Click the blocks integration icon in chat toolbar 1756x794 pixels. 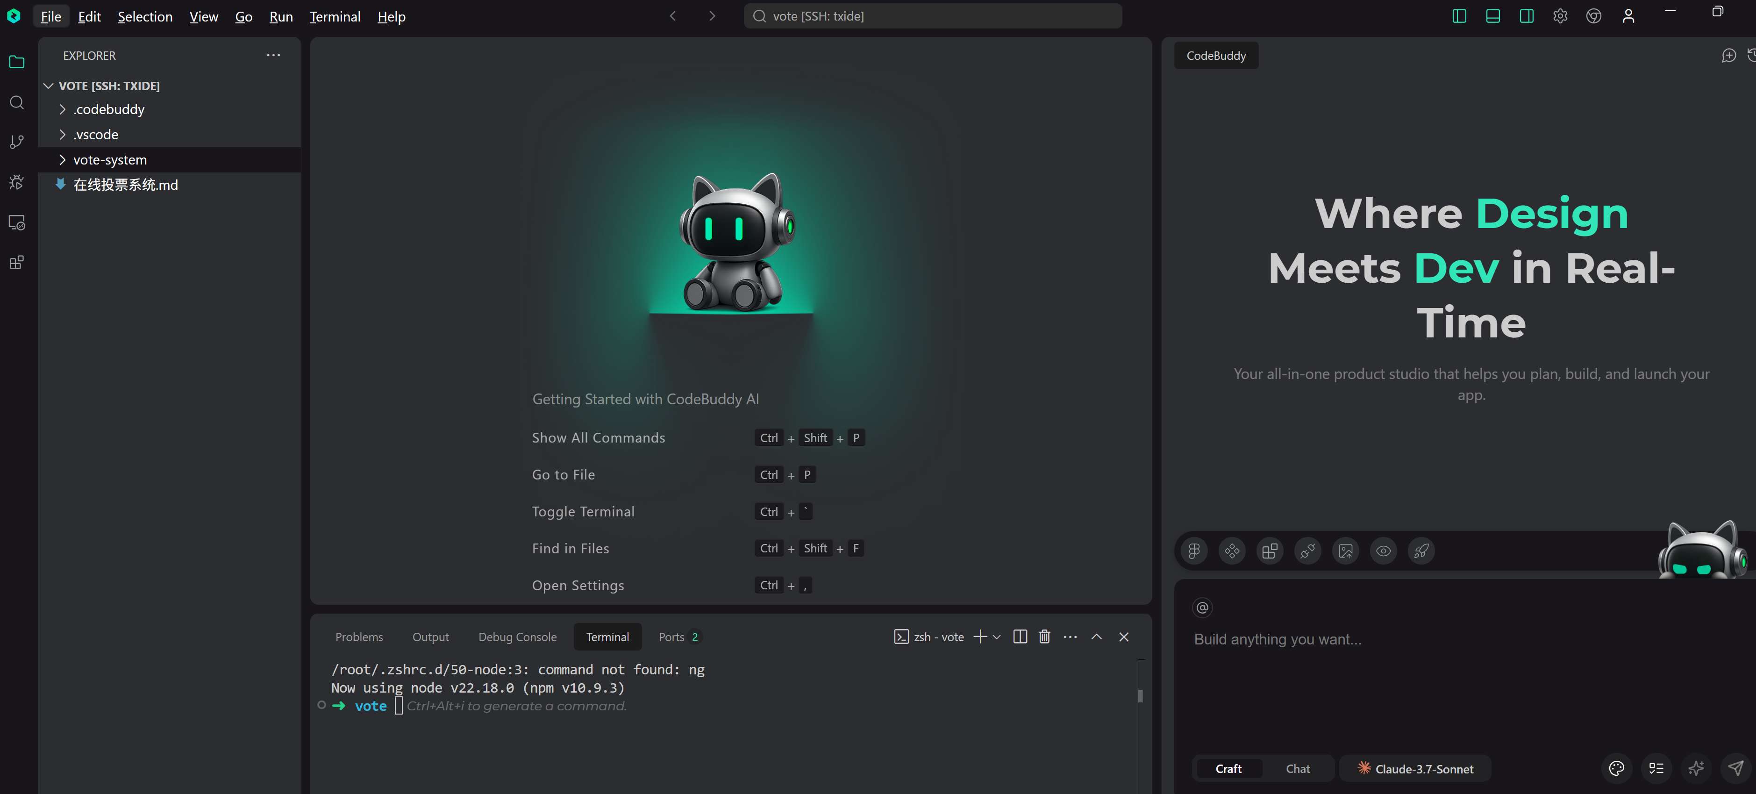point(1270,551)
